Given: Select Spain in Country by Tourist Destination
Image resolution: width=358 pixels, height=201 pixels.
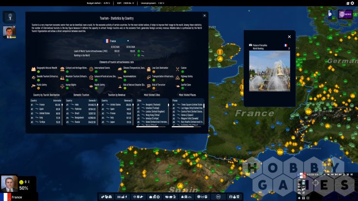Looking at the screenshot, I should (46, 109).
